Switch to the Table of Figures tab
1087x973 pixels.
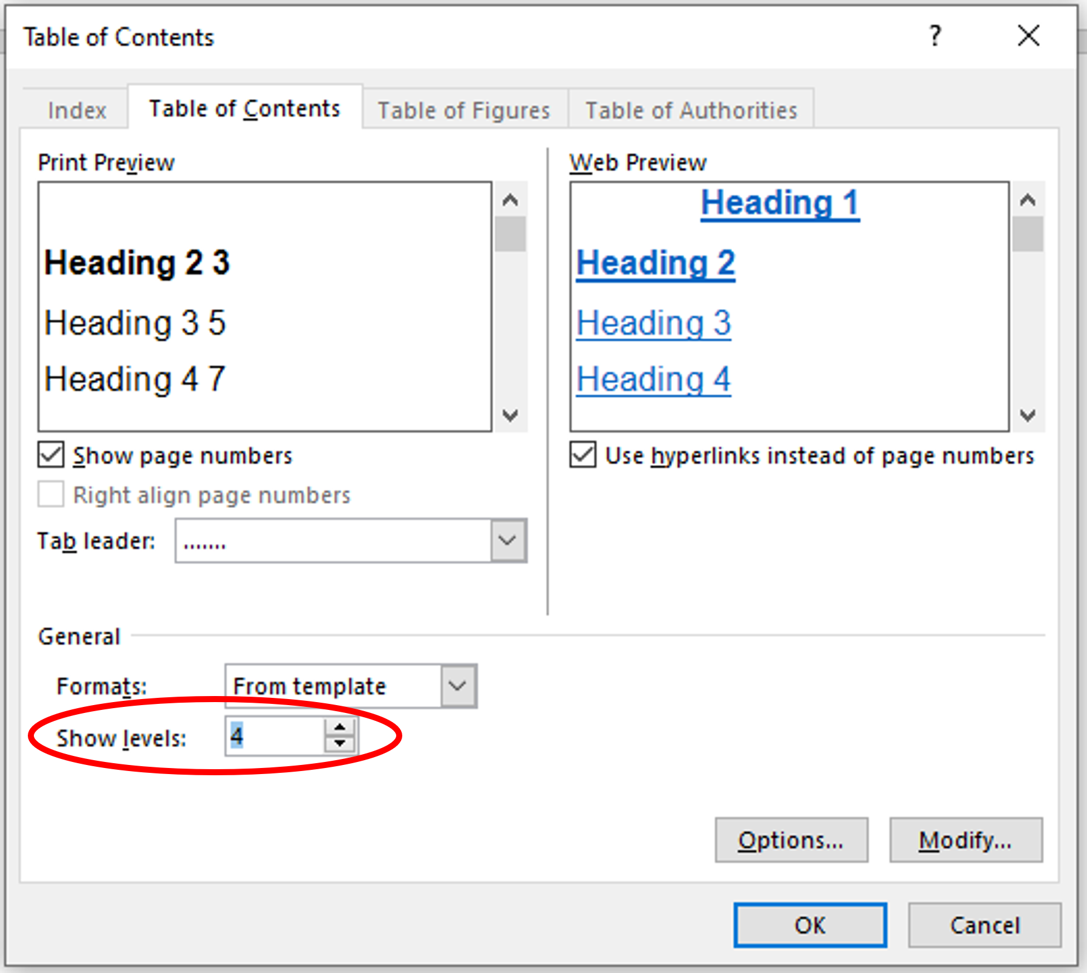click(463, 109)
